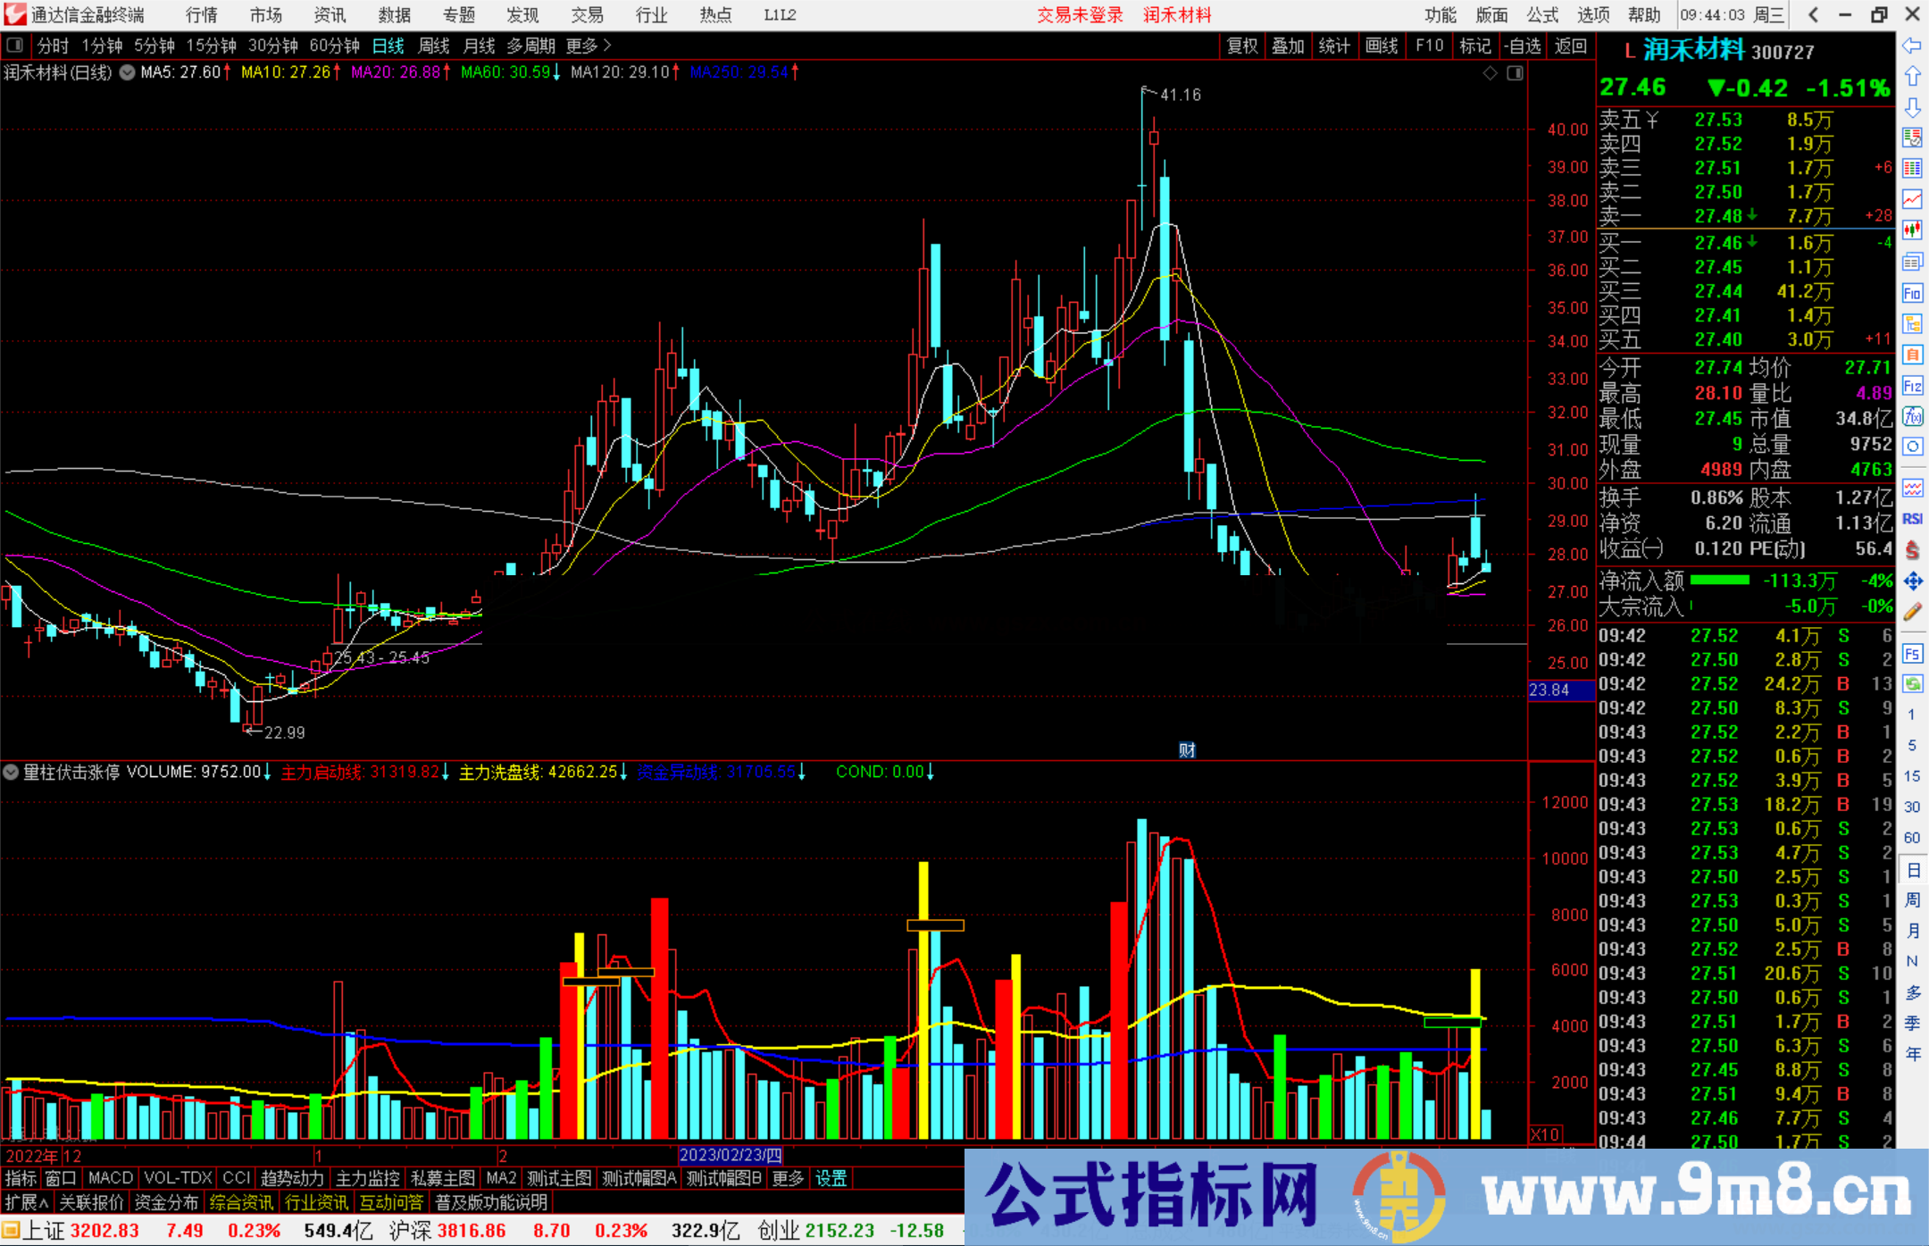Click the 净流入额 green bar

[1719, 581]
